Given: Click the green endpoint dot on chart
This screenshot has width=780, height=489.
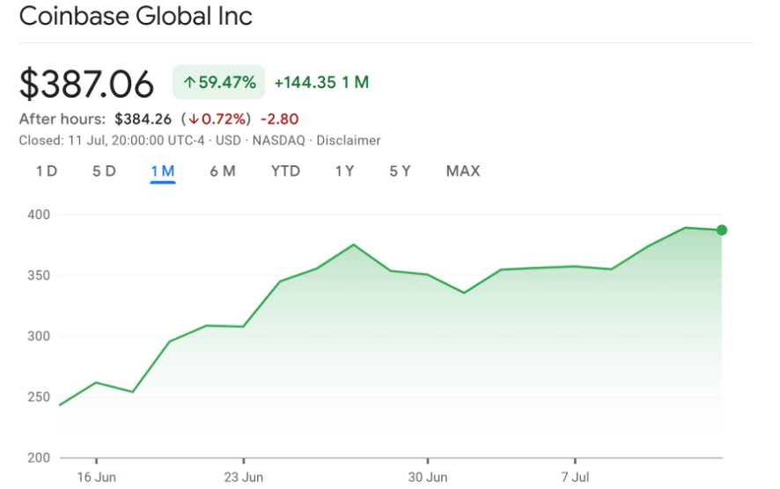Looking at the screenshot, I should [x=722, y=230].
